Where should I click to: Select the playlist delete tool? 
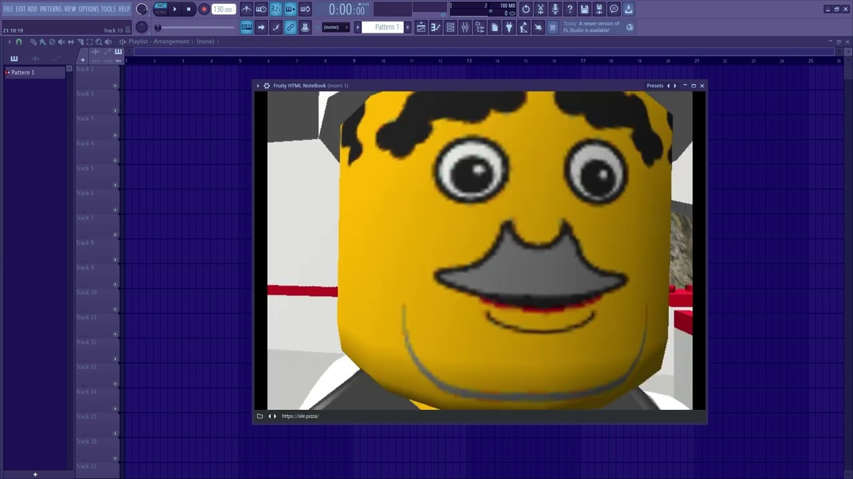(x=52, y=42)
